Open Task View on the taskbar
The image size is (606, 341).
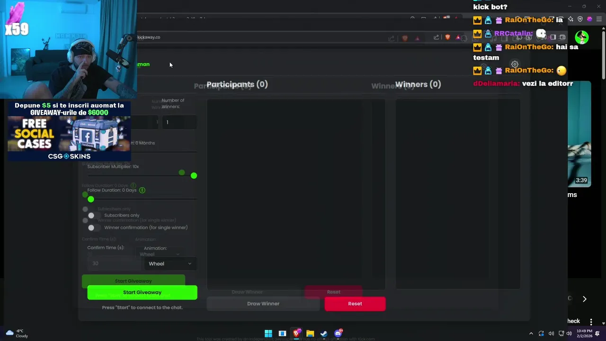(x=282, y=333)
